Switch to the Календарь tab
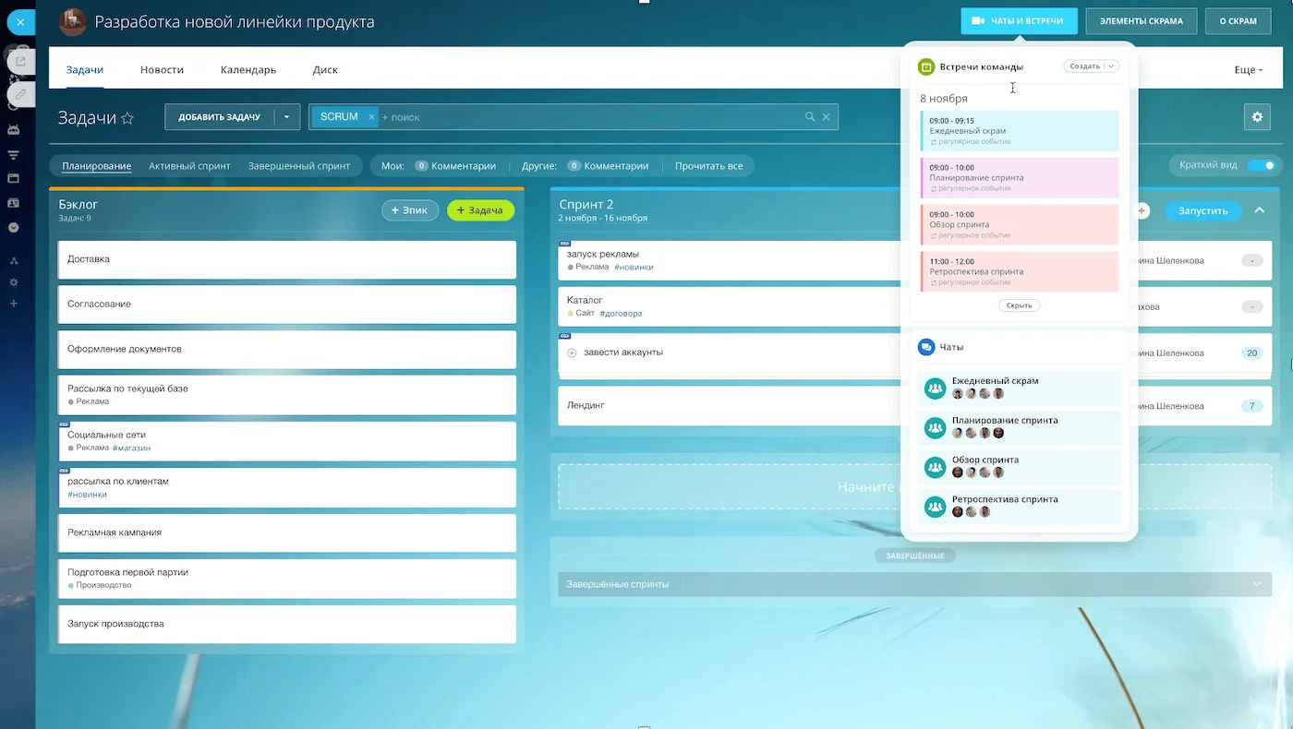 click(x=248, y=70)
